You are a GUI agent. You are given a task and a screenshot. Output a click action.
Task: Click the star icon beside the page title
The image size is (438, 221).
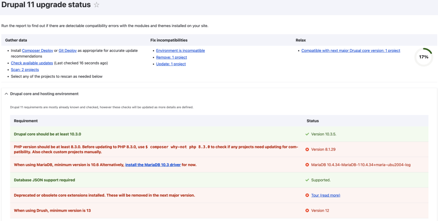point(96,4)
